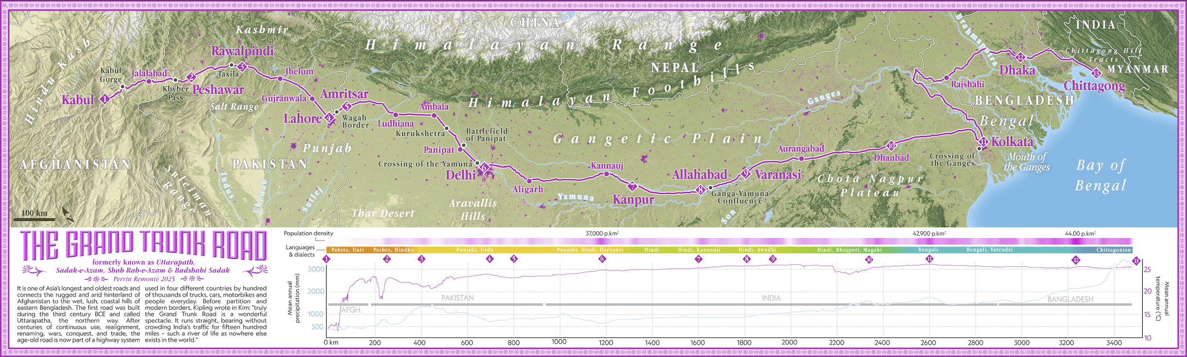Click the '3400' distance axis label
Screen dimensions: 1187x357
1114,342
